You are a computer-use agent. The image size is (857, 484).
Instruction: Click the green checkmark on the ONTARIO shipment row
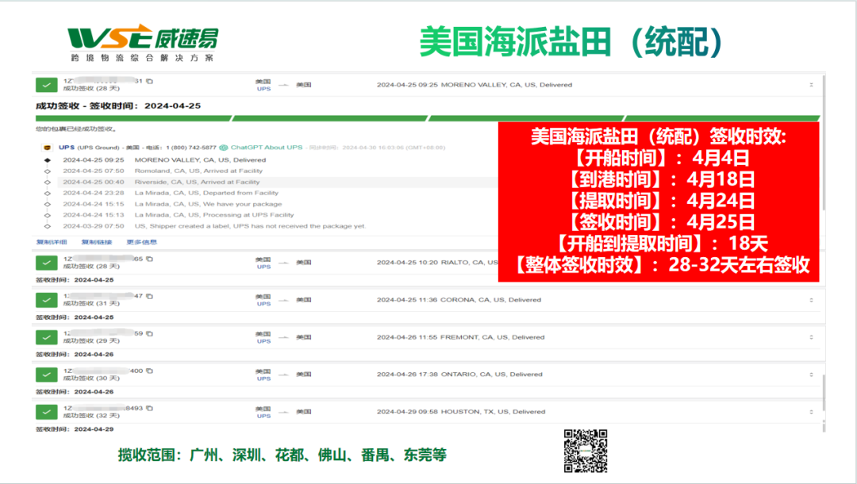46,375
